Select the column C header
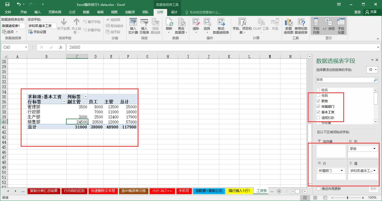Viewport: 382px width, 201px height. pyautogui.click(x=77, y=56)
